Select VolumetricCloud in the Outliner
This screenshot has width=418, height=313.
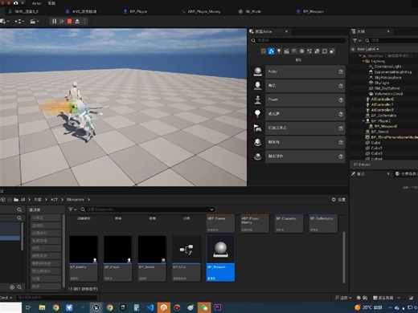(x=388, y=94)
